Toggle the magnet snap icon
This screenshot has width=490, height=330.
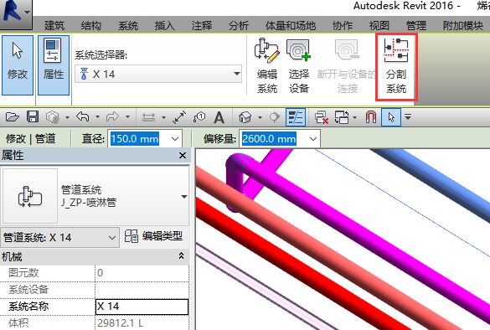click(370, 117)
